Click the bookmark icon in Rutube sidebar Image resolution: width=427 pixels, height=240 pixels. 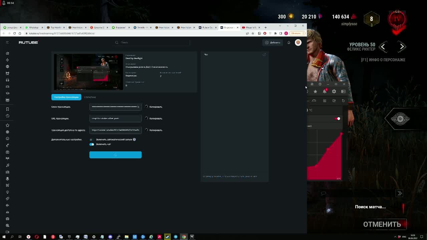point(7,109)
